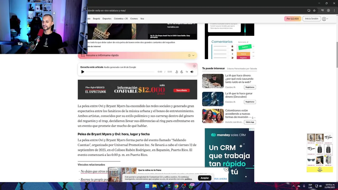
Task: Click Suscríbete on El Espectador banner
Action: (x=181, y=90)
